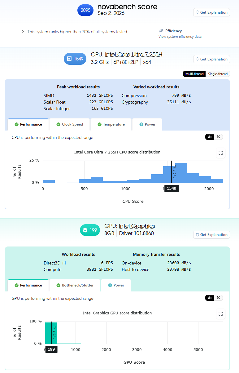Open the CPU Temperature tab

[x=111, y=124]
